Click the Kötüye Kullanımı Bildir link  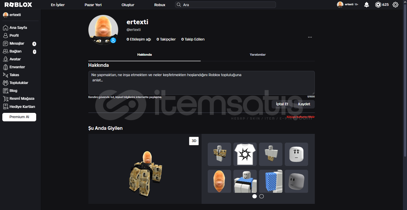tap(301, 117)
